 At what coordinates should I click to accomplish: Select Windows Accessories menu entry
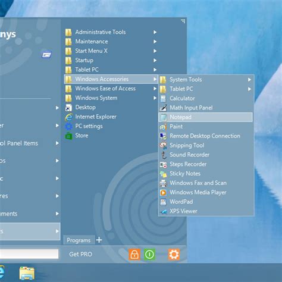111,79
